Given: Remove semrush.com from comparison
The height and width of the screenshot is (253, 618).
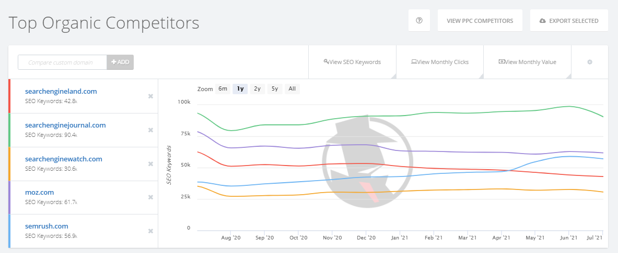Looking at the screenshot, I should click(x=150, y=231).
